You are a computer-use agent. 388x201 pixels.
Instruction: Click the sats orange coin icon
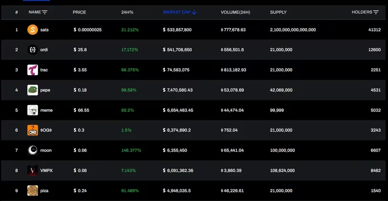(x=33, y=30)
